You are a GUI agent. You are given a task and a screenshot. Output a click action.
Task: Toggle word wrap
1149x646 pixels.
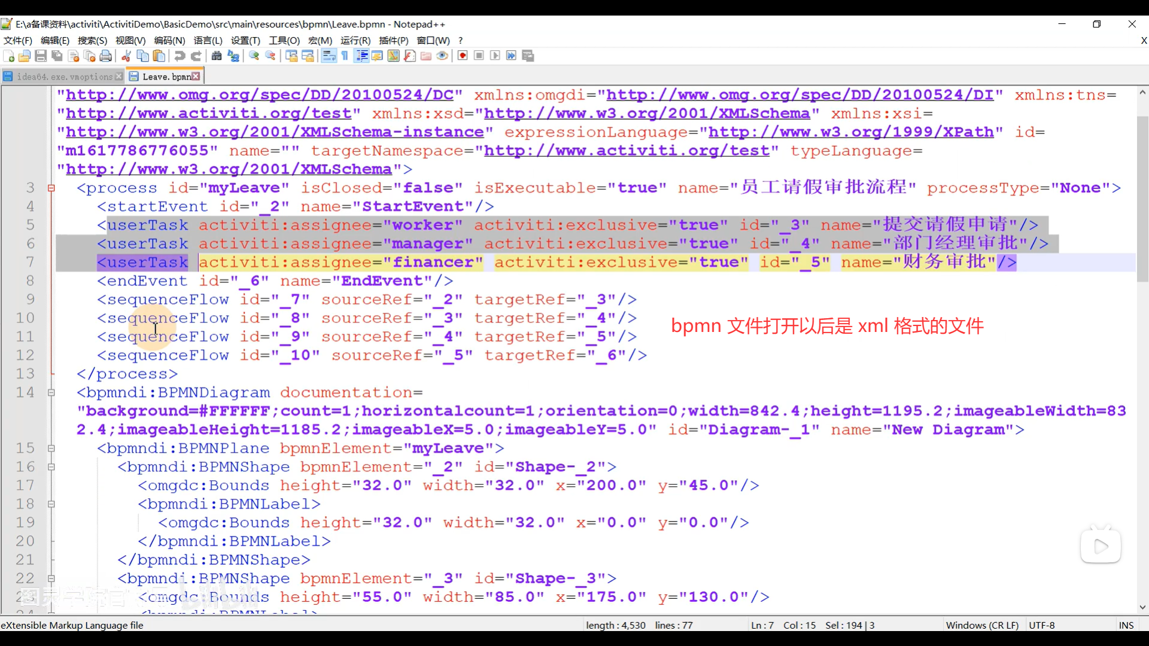(329, 56)
